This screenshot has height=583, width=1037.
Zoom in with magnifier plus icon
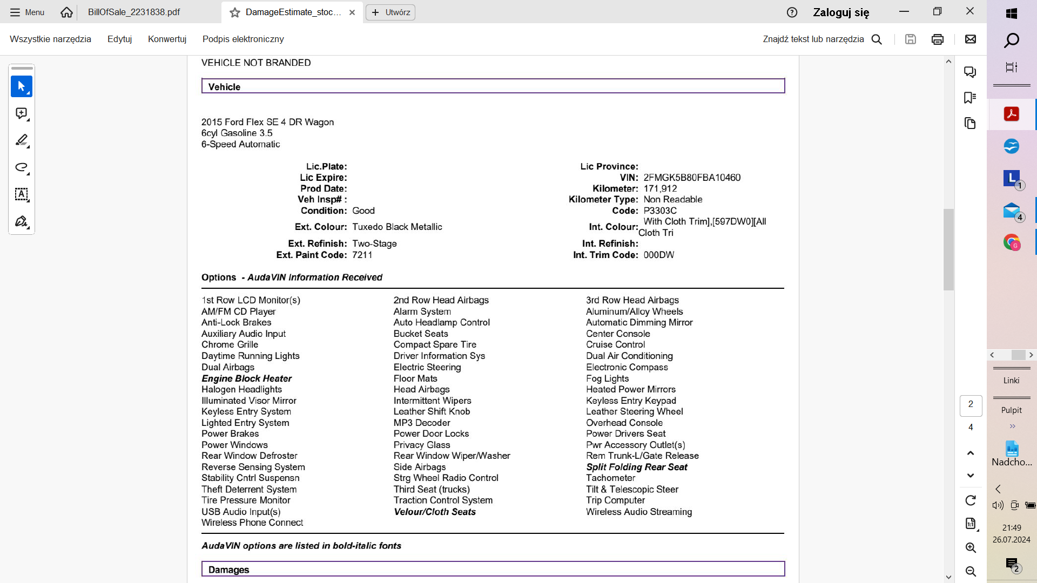click(971, 547)
